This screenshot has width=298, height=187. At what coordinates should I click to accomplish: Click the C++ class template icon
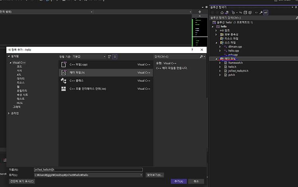point(64,81)
